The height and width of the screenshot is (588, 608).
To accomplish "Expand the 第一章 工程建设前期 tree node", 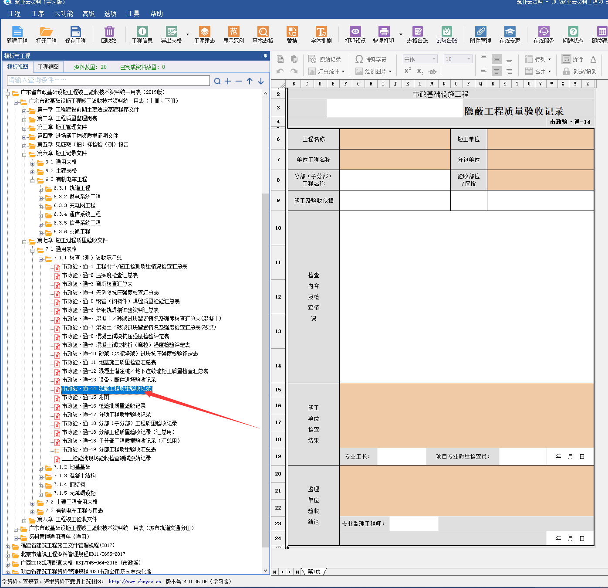I will click(24, 111).
